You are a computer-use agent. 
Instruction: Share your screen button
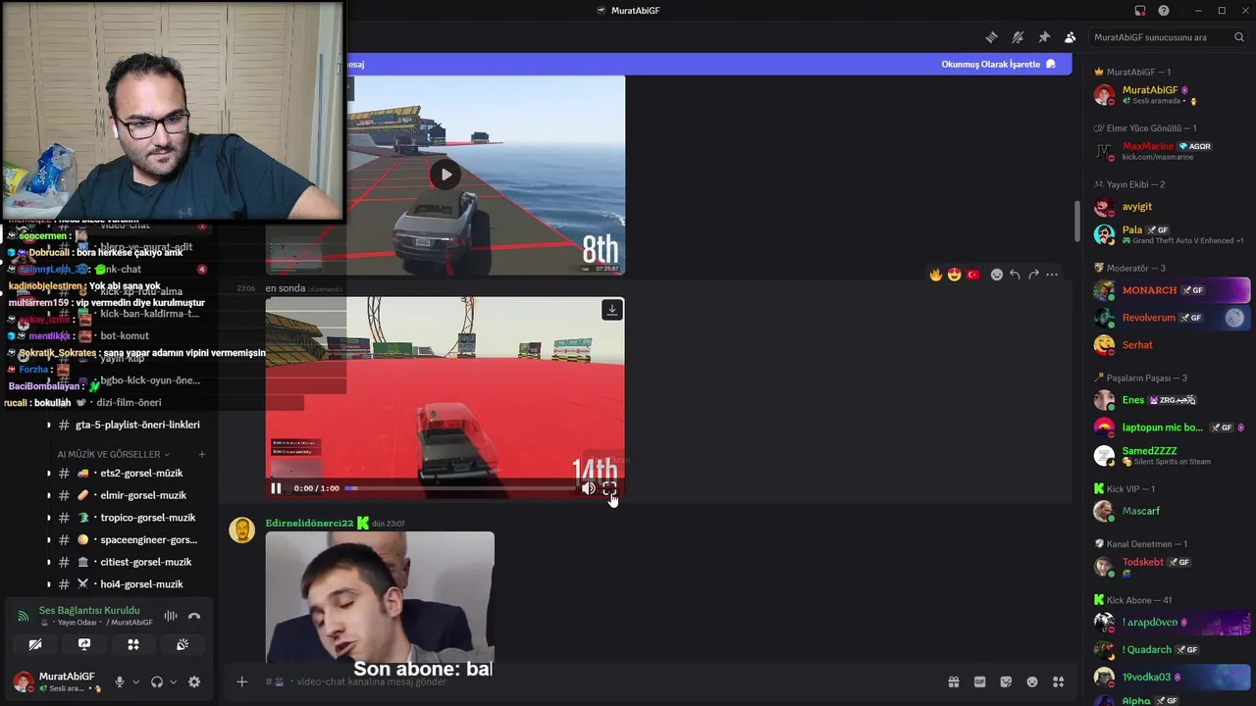pyautogui.click(x=84, y=644)
